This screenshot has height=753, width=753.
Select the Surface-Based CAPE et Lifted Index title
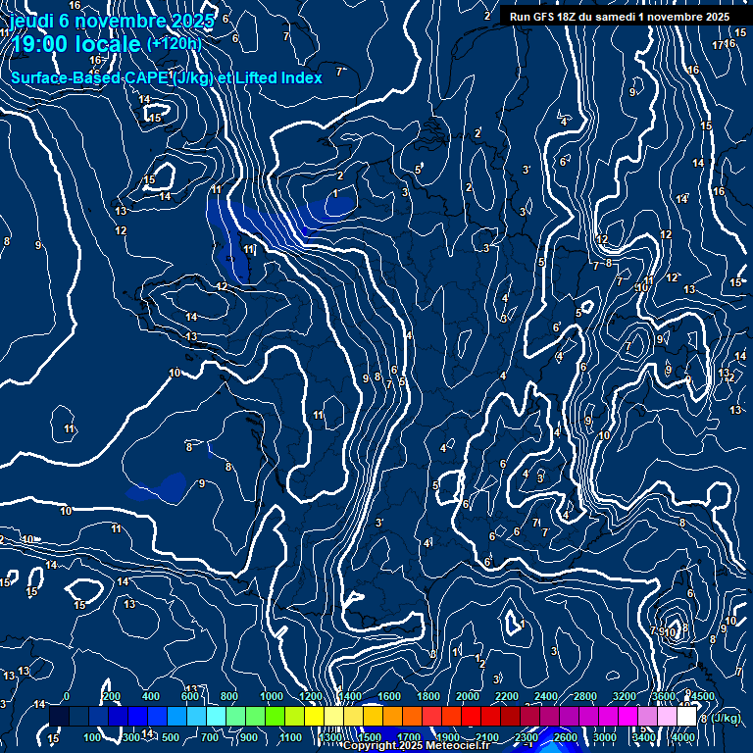click(166, 77)
